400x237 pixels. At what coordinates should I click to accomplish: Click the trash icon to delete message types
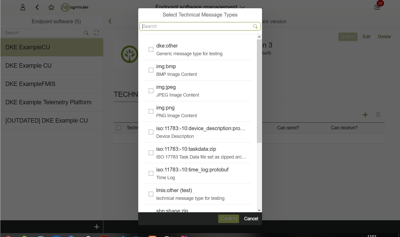tap(378, 115)
